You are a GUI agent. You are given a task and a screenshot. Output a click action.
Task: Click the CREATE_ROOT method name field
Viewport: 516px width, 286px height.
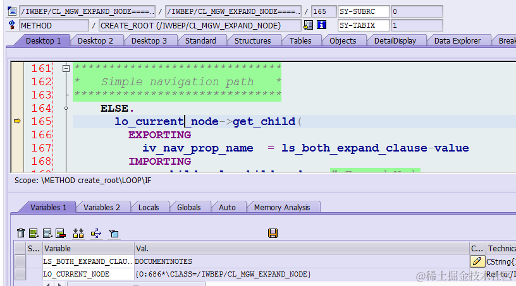click(x=200, y=25)
